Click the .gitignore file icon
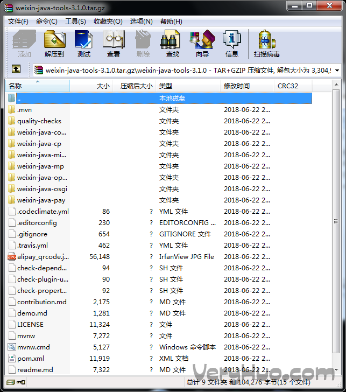346x392 pixels. click(x=12, y=234)
